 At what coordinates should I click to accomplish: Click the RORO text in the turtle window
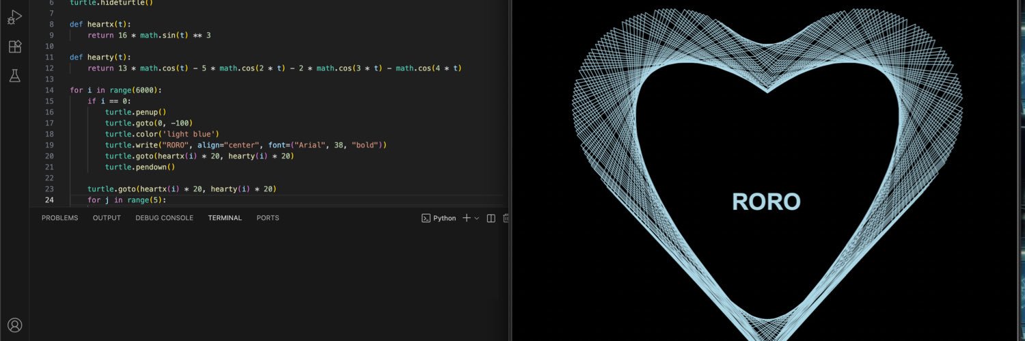click(x=766, y=202)
